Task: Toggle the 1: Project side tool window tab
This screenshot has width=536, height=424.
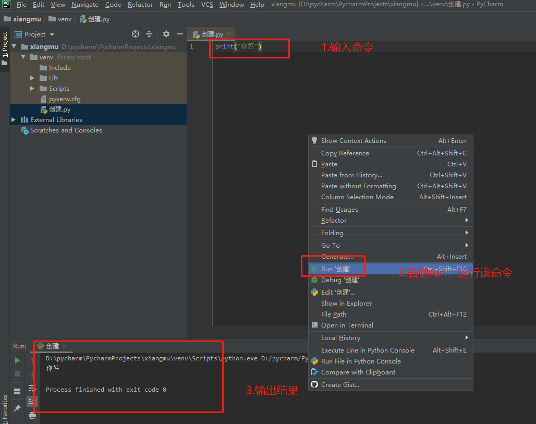Action: (5, 48)
